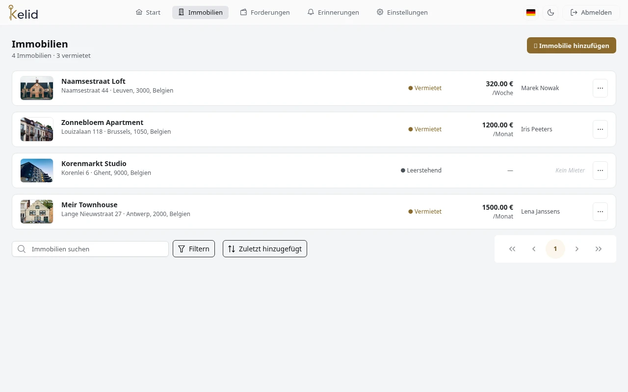This screenshot has height=392, width=628.
Task: Click the 1200.00 € rent amount
Action: click(497, 125)
